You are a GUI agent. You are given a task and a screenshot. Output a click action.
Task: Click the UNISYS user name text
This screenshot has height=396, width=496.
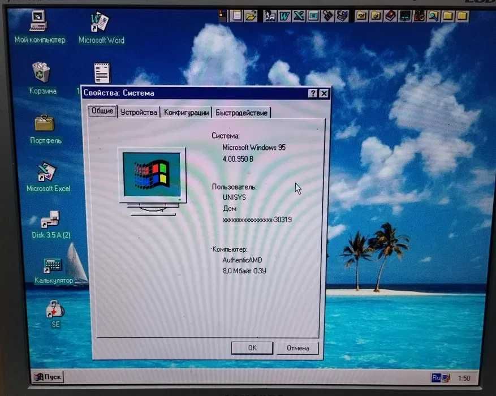click(x=234, y=197)
